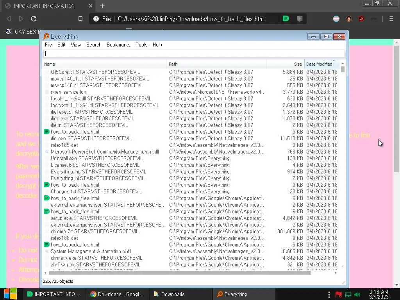Viewport: 400px width, 300px height.
Task: Click the uBlock Origin extension icon
Action: click(361, 19)
